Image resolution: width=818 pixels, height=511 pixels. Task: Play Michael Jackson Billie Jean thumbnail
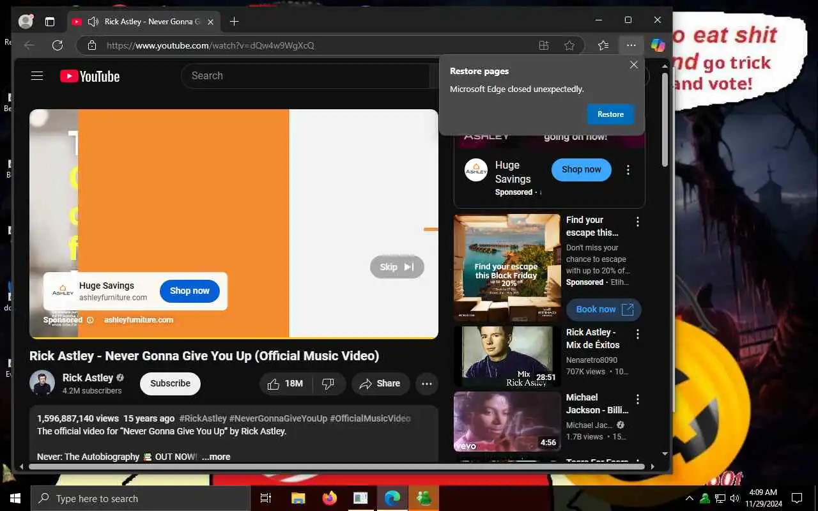pyautogui.click(x=507, y=422)
